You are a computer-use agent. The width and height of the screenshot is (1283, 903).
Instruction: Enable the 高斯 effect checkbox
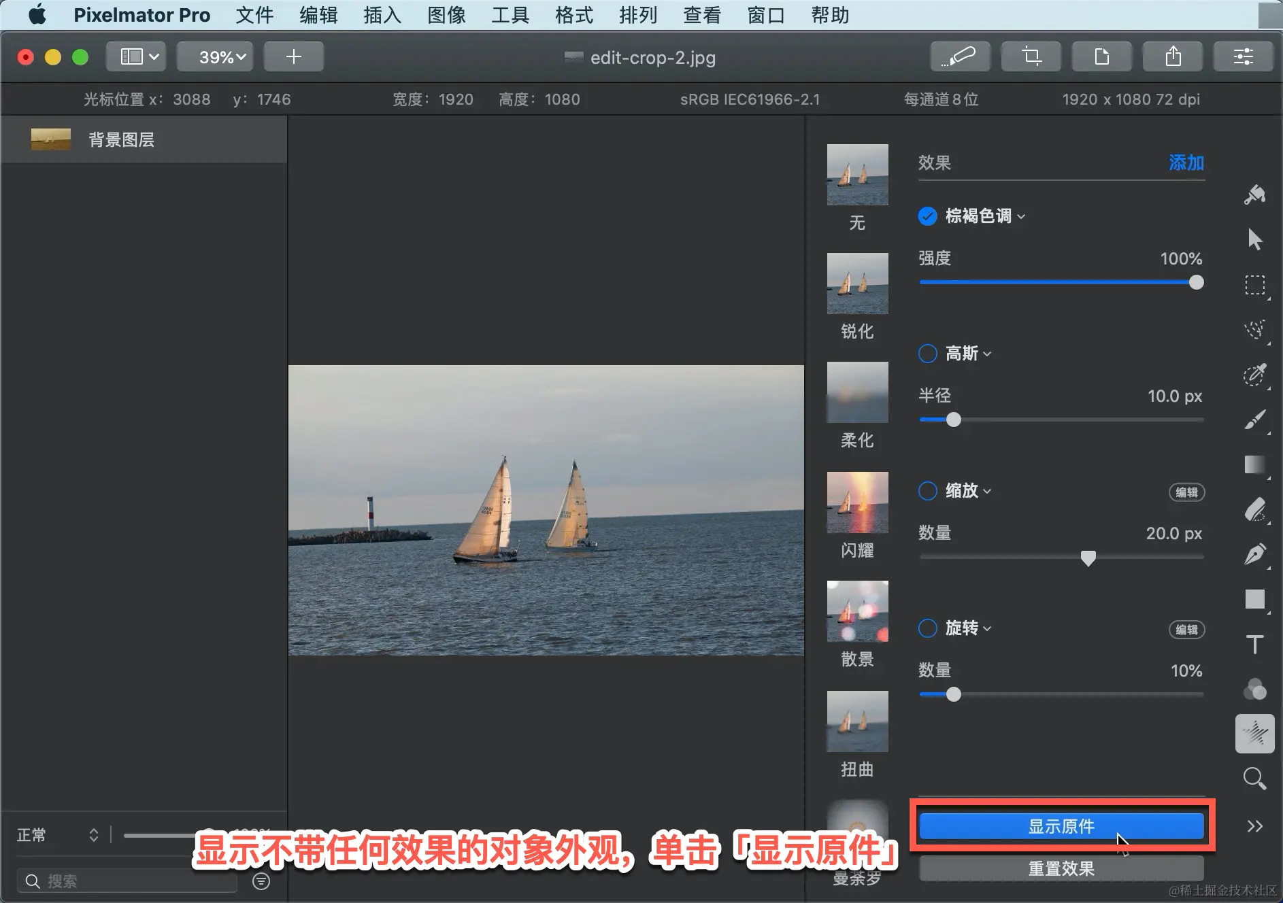928,354
